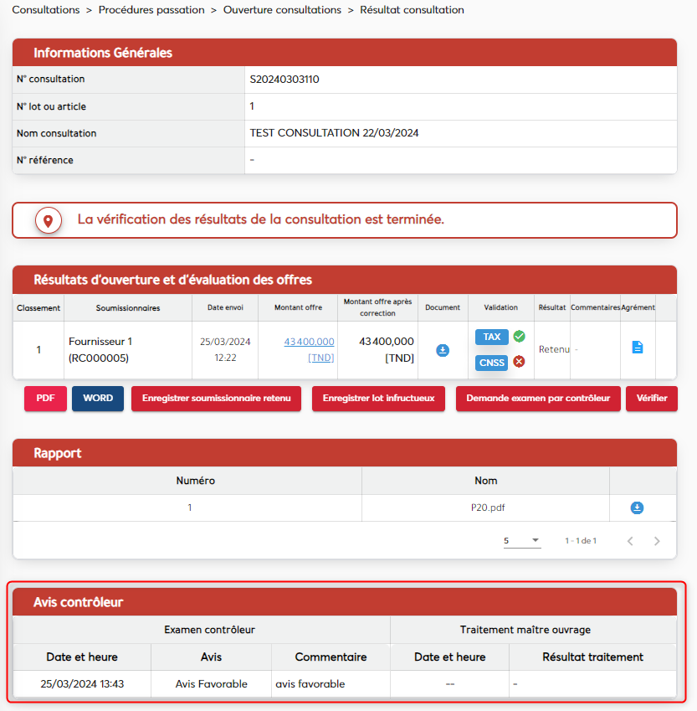Download the Fournisseur 1 offer document
This screenshot has height=711, width=697.
[x=443, y=350]
